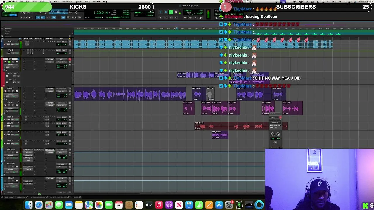Open REVERB send on REC track
The height and width of the screenshot is (210, 374).
[50, 59]
